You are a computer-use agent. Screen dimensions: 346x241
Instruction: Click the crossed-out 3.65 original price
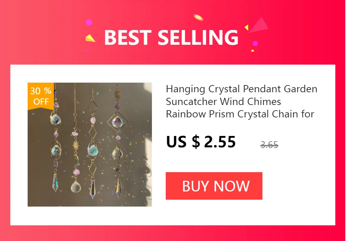point(269,145)
